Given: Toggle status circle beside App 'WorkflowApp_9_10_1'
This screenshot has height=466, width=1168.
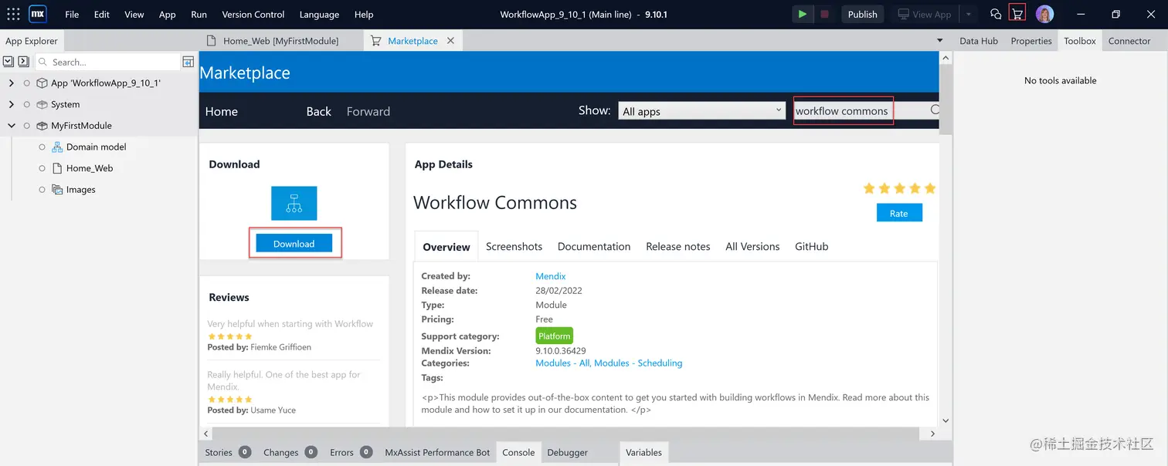Looking at the screenshot, I should coord(27,83).
